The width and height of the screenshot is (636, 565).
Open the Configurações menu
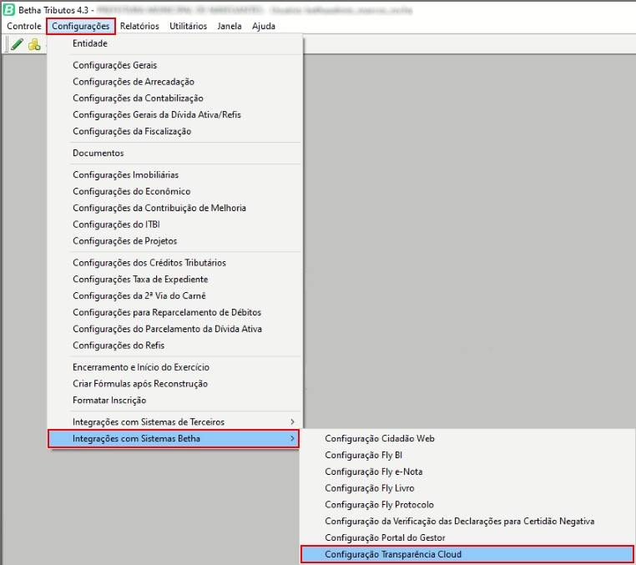(x=80, y=26)
